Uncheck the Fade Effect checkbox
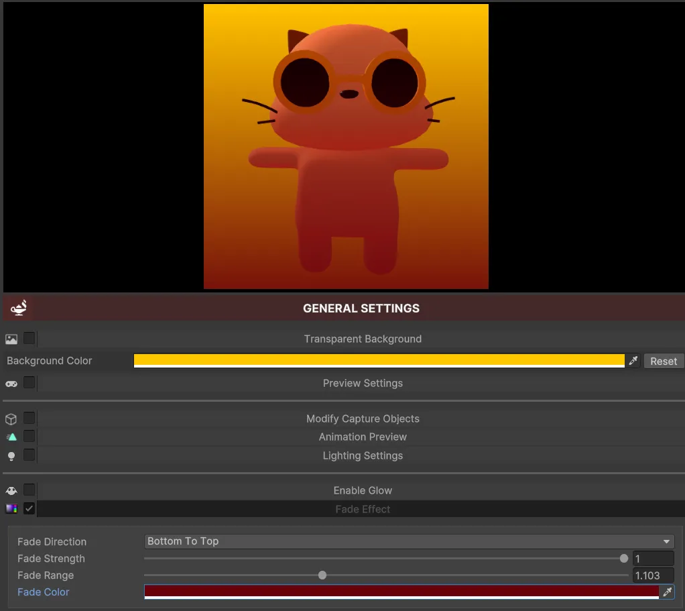This screenshot has height=611, width=685. click(x=29, y=508)
